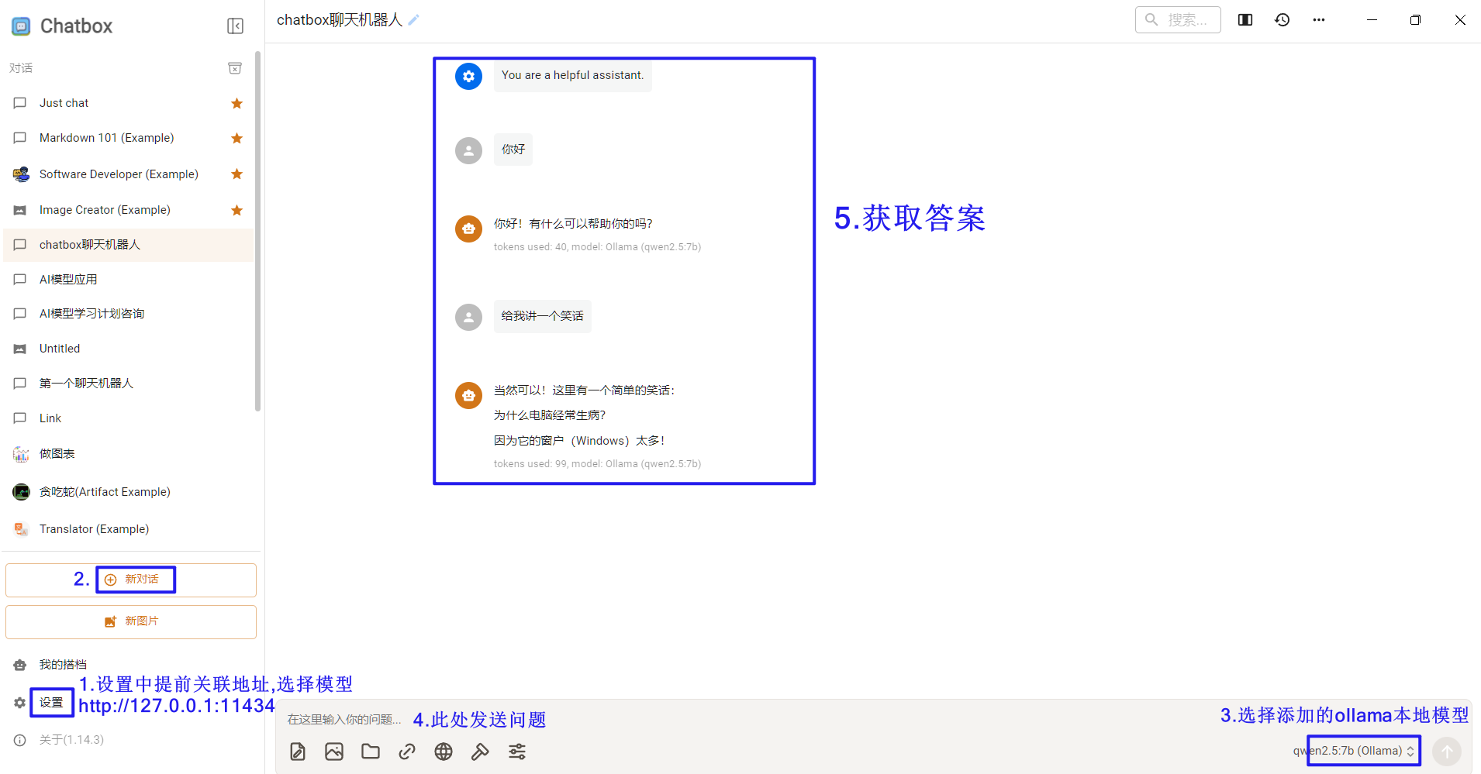Screen dimensions: 1481x774
Task: Click the developer avatar beside Software Developer (Example)
Action: coord(21,174)
